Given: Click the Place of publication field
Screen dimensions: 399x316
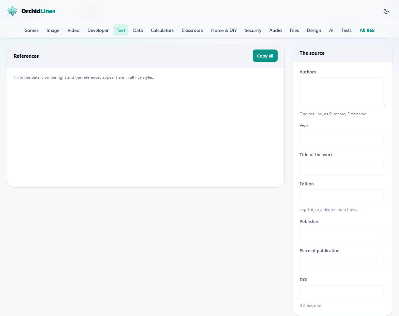Looking at the screenshot, I should 342,263.
